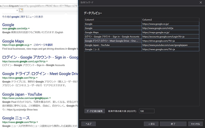The image size is (205, 128).
Task: Open dropdown arrow next to youtube.com/user/googlejapan URL
Action: click(x=50, y=98)
